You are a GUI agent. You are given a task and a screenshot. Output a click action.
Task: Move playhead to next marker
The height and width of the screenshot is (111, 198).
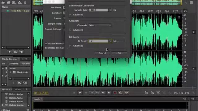point(109,92)
